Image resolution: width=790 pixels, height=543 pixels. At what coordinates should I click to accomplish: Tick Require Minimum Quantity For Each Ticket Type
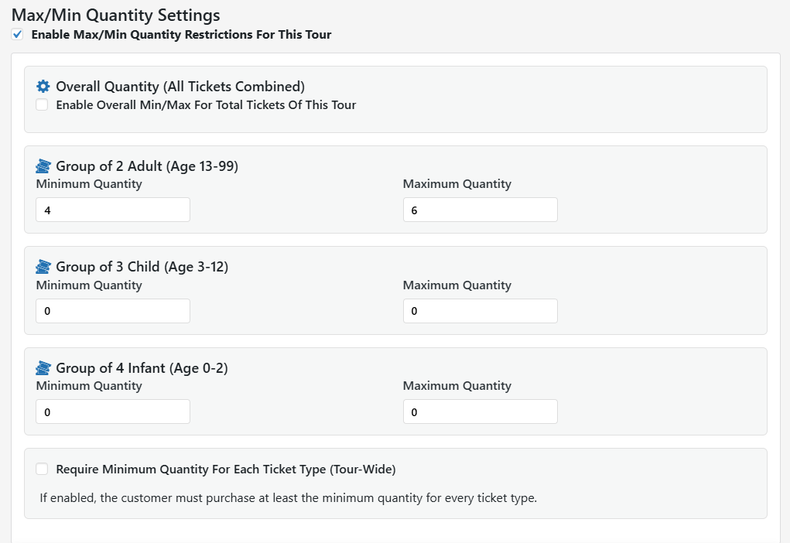pos(42,469)
